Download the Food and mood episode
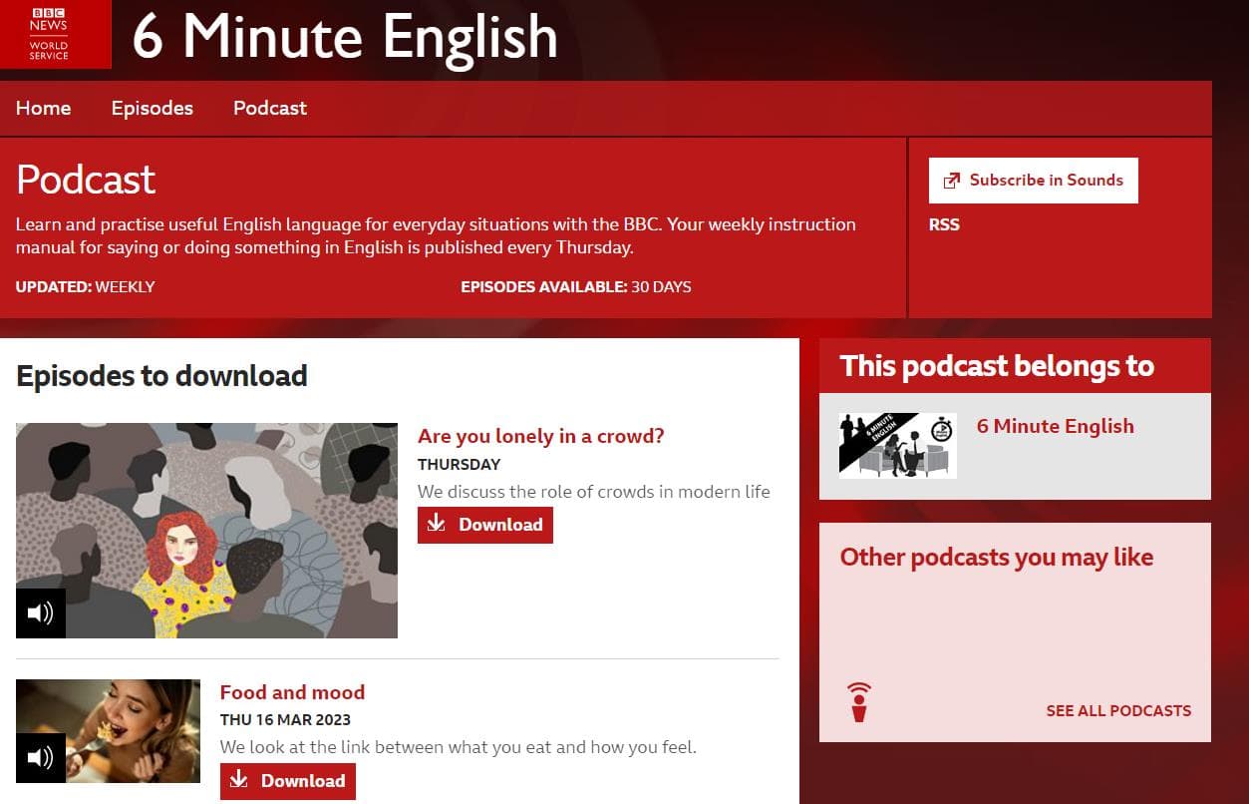 (288, 781)
